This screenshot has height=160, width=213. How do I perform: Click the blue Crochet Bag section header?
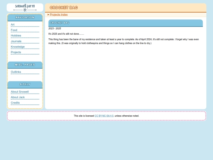(125, 23)
